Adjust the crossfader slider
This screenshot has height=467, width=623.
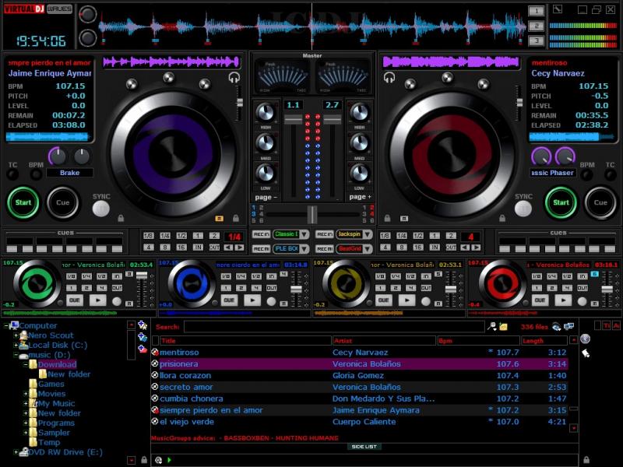312,214
